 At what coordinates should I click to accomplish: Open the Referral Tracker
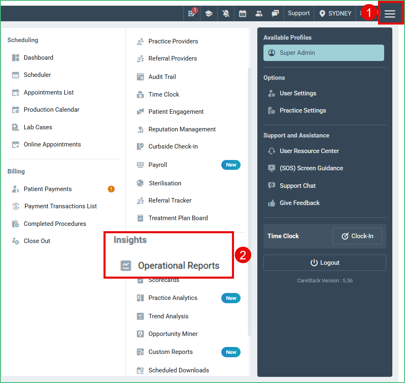(169, 200)
